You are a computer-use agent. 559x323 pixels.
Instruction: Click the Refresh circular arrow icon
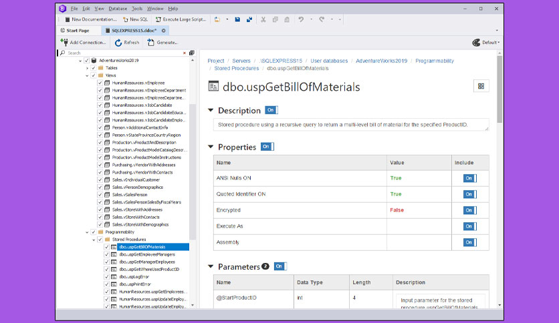[118, 43]
